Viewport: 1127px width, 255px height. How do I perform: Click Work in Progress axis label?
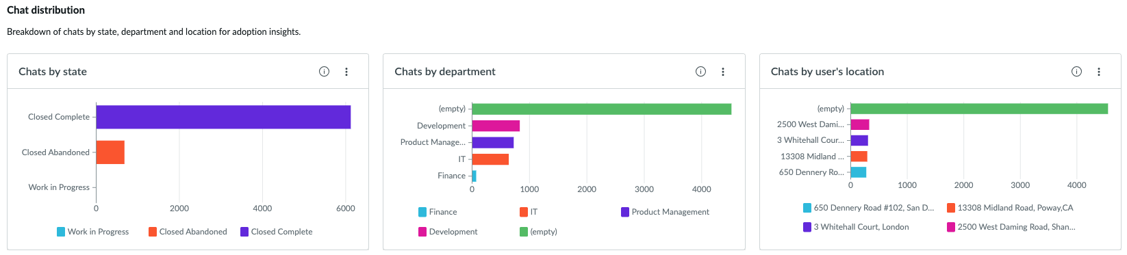click(x=59, y=187)
